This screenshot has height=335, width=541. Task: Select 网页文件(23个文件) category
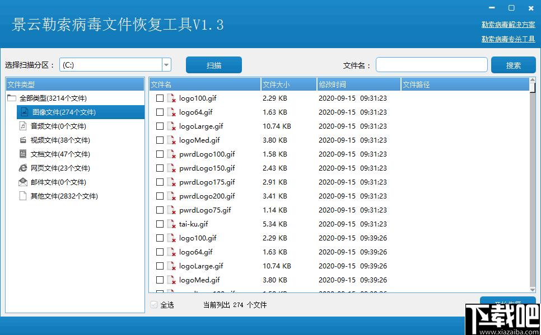(x=60, y=168)
